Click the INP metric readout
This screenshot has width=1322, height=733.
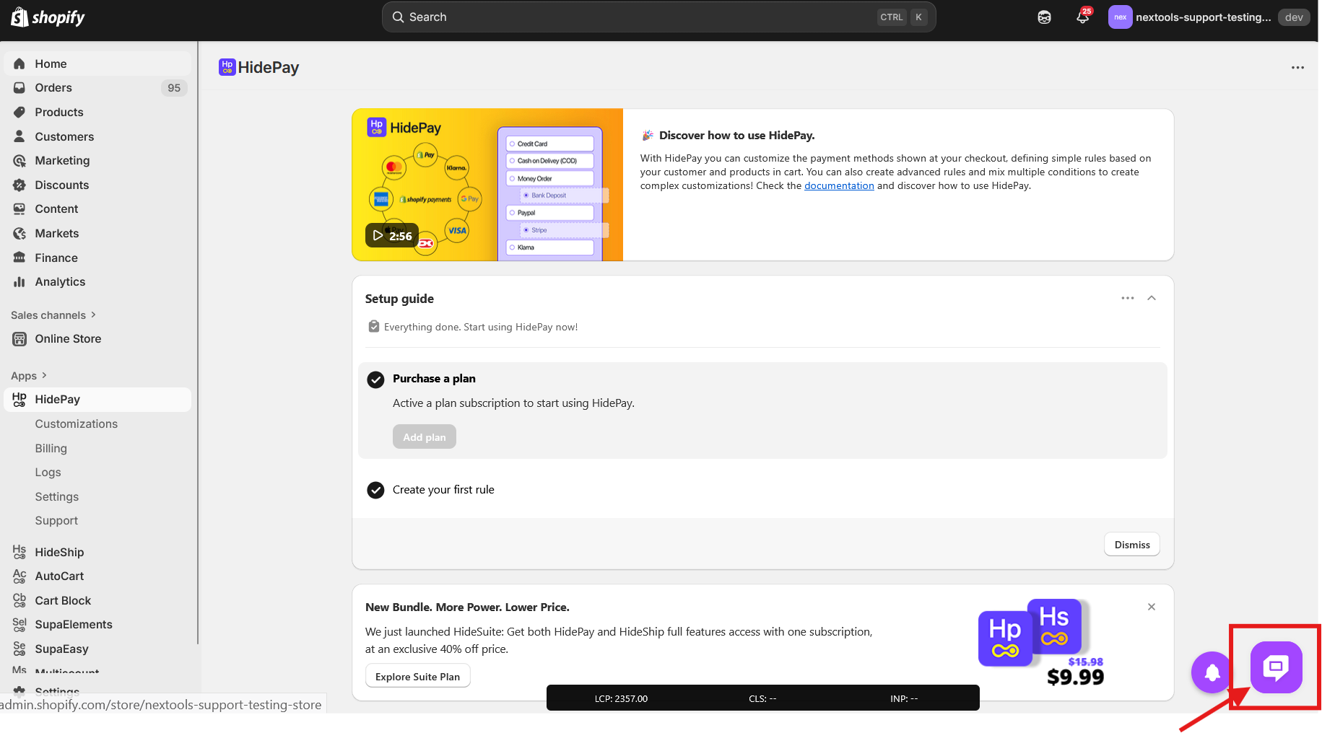[904, 698]
